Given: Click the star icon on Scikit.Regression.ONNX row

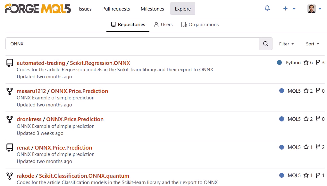Looking at the screenshot, I should click(x=306, y=63).
